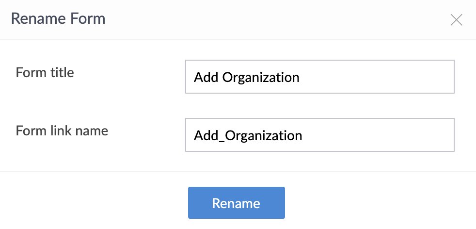This screenshot has width=476, height=229.
Task: Click empty area right of "Add Organization" text
Action: click(378, 77)
